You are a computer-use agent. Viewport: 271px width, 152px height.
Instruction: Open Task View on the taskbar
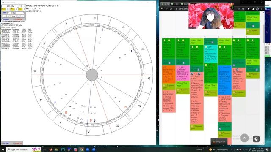tap(44, 149)
